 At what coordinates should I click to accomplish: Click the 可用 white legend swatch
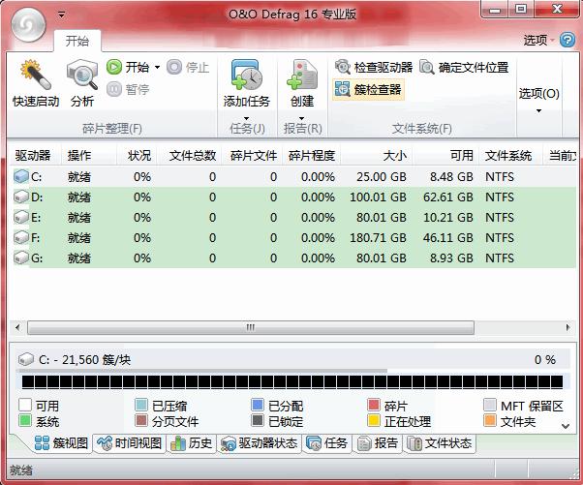point(25,405)
